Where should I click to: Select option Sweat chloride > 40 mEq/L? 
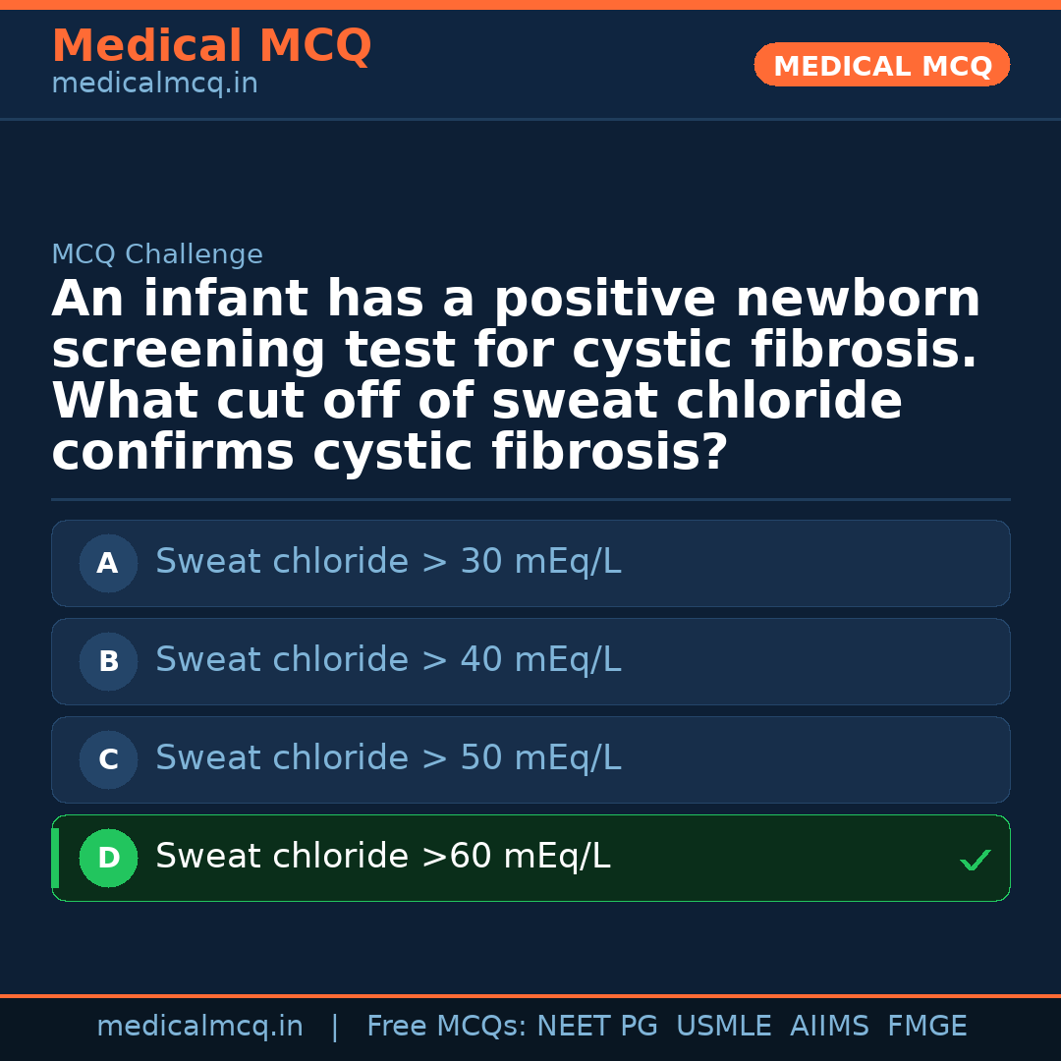tap(388, 660)
